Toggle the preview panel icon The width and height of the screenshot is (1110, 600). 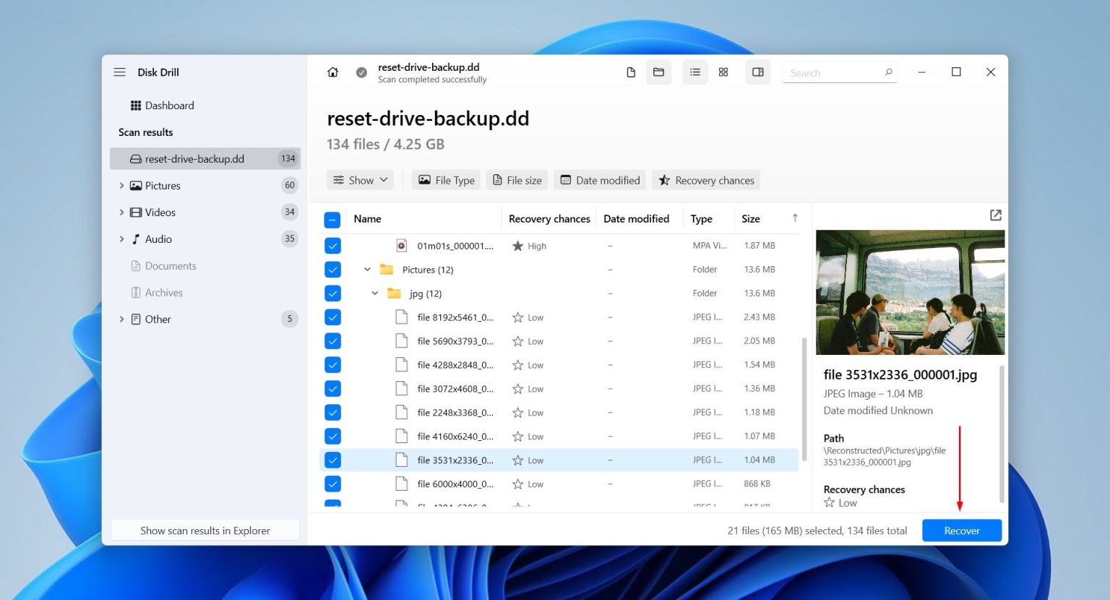point(758,72)
